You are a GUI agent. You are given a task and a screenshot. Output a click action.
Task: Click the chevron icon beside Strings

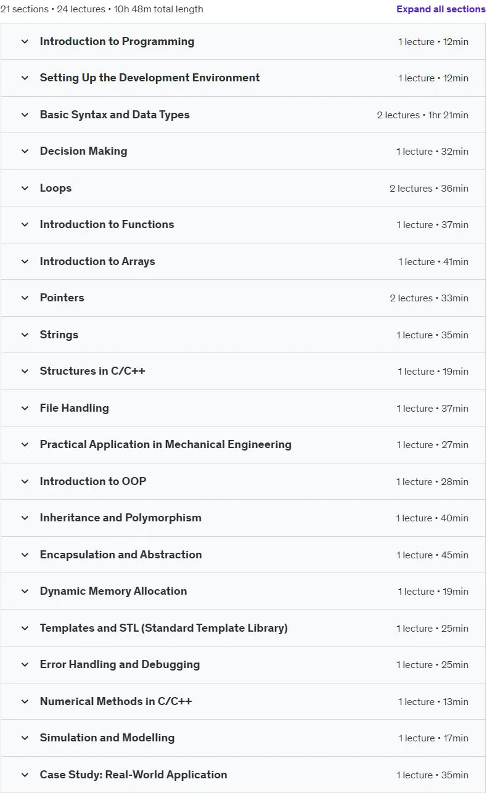click(25, 335)
